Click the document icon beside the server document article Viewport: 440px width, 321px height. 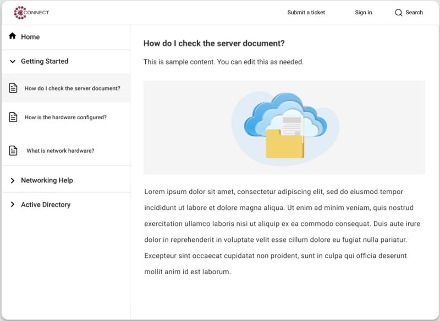[x=12, y=88]
